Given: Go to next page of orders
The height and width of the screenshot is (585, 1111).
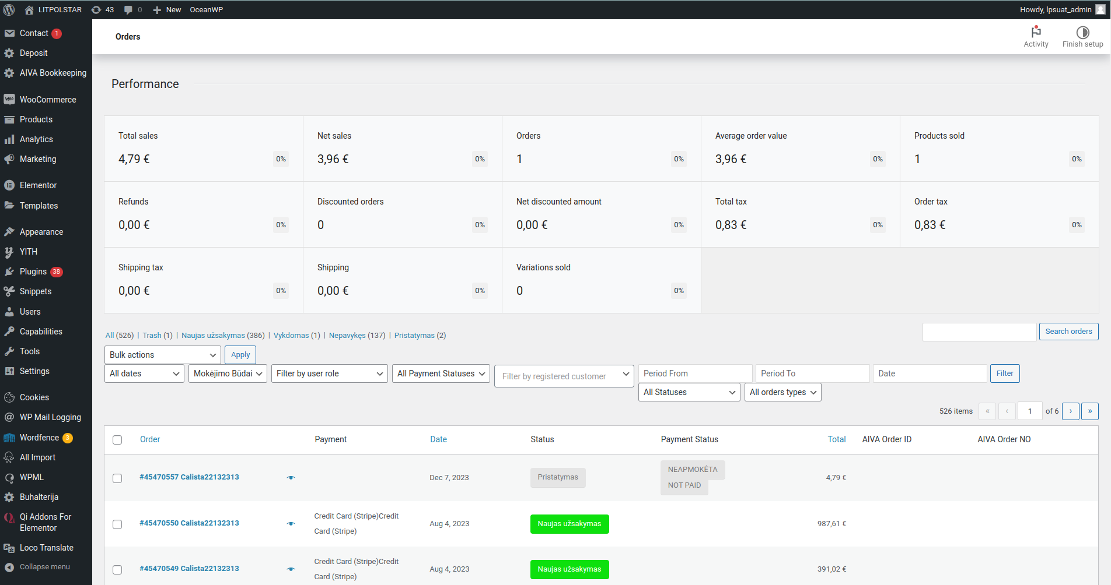Looking at the screenshot, I should (1070, 411).
